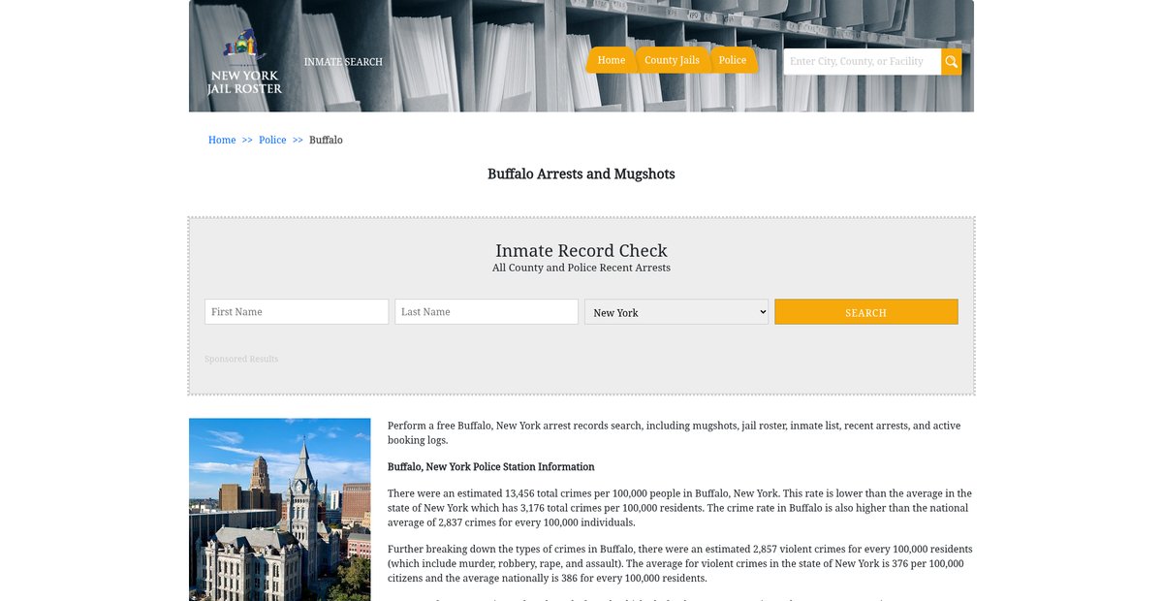This screenshot has width=1163, height=601.
Task: Click the orange SEARCH button
Action: click(866, 312)
